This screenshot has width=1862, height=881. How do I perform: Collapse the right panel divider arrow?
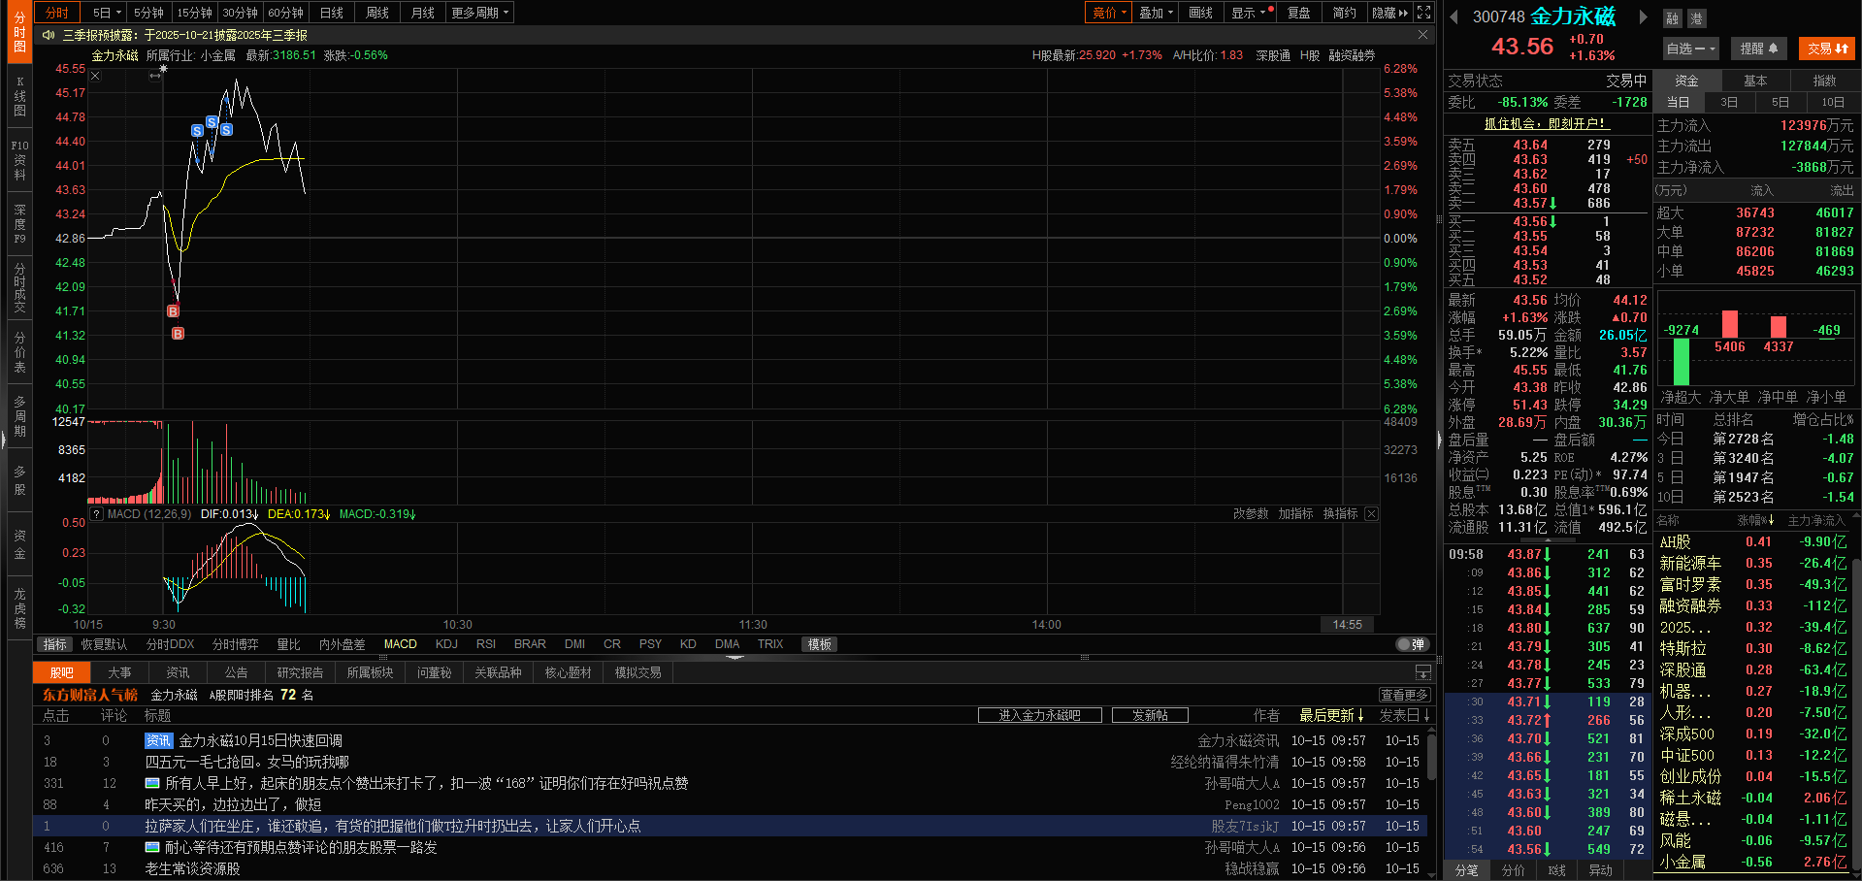1440,440
